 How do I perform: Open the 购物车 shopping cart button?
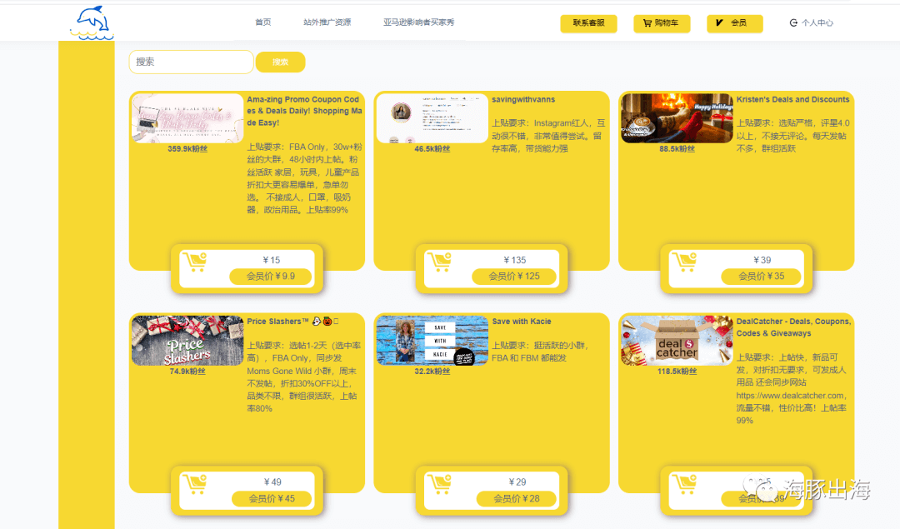coord(662,23)
